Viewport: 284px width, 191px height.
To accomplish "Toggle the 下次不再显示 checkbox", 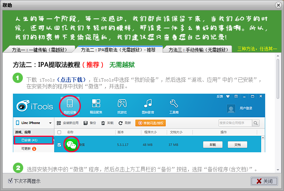I will coord(10,181).
